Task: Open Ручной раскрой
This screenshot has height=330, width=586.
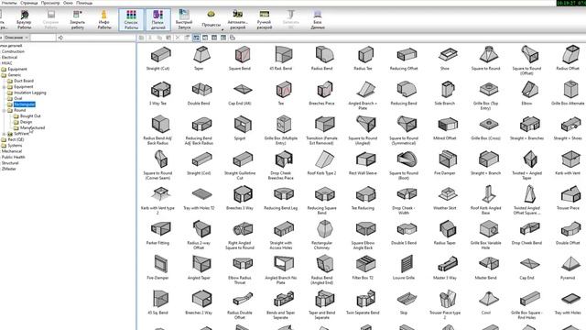Action: [265, 19]
